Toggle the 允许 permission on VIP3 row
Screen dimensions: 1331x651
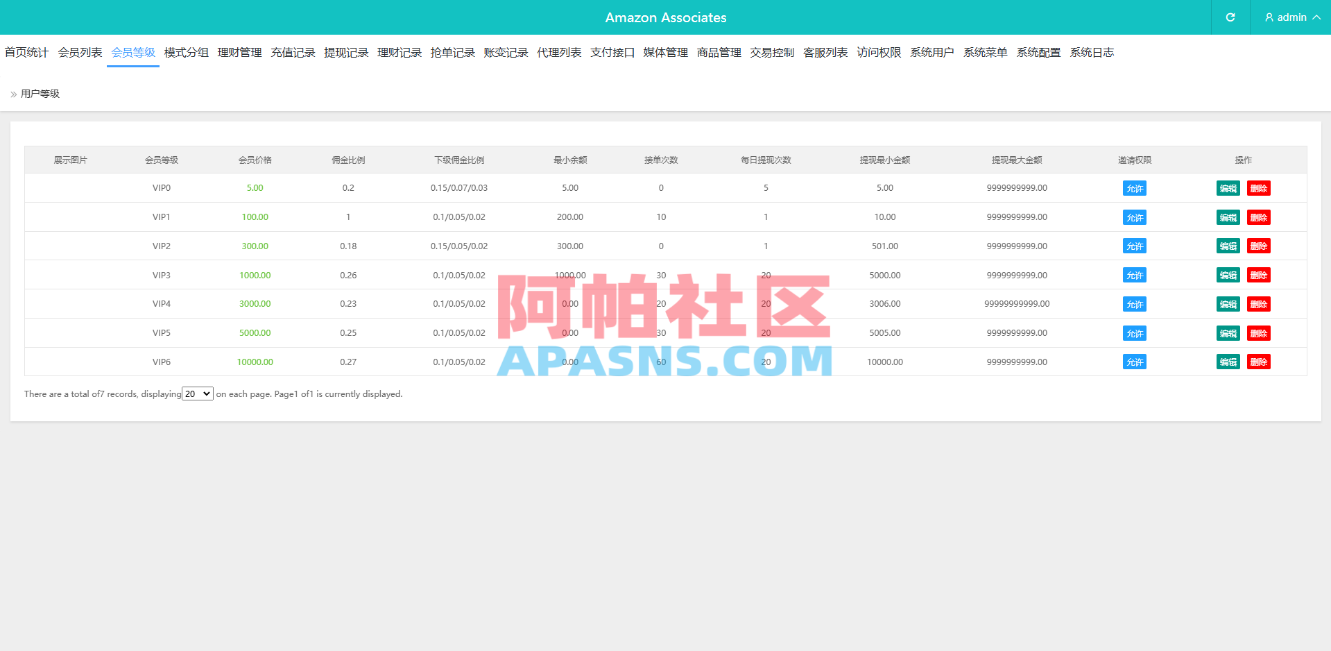[x=1134, y=275]
